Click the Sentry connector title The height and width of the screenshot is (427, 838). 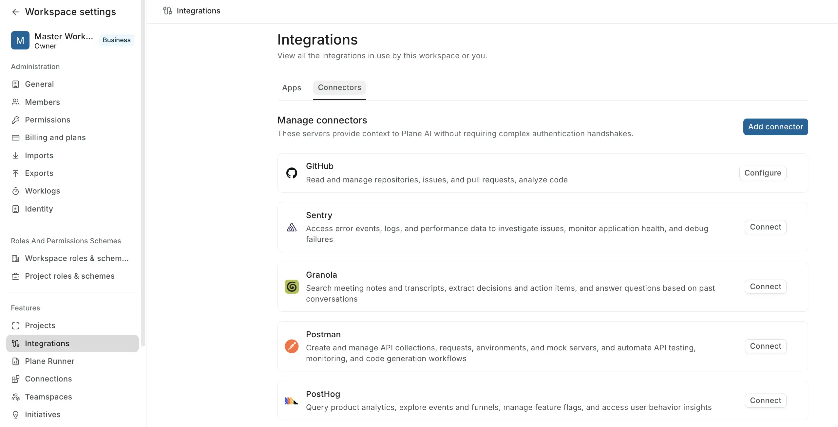319,215
